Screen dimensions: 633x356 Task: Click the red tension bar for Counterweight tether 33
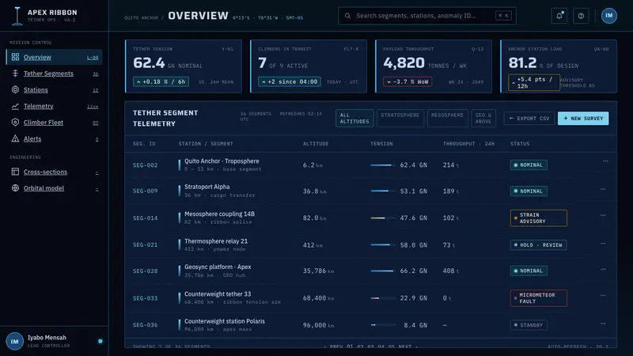coord(383,298)
